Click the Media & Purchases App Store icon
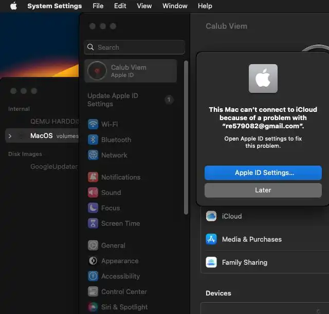The width and height of the screenshot is (329, 314). click(x=211, y=239)
